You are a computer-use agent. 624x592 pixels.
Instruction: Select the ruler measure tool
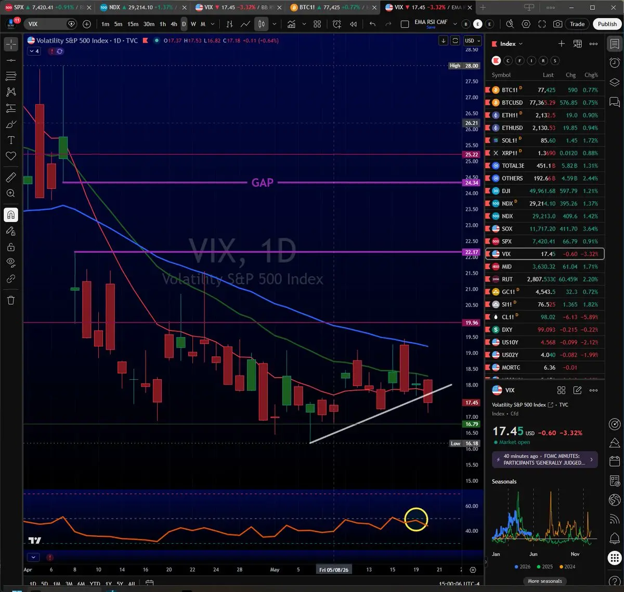[x=11, y=177]
